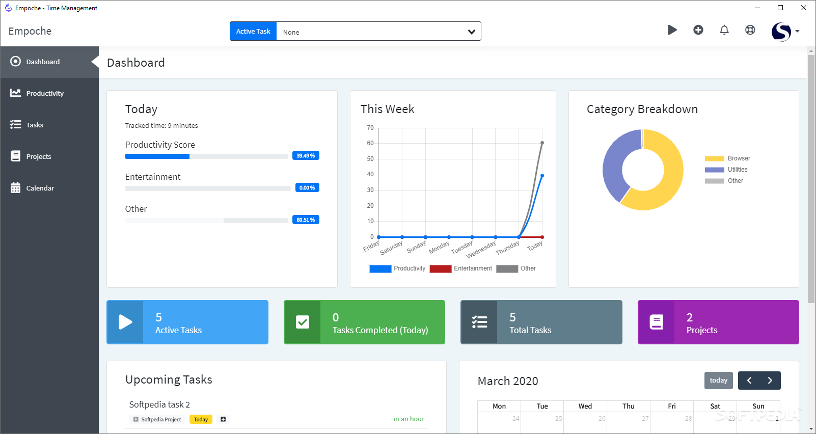Click the Total Tasks list icon
This screenshot has width=816, height=434.
tap(479, 322)
